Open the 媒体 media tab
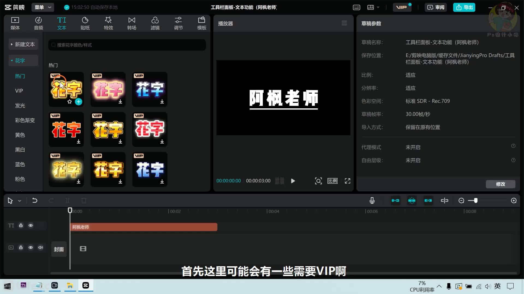Screen dimensions: 524x294 (x=15, y=23)
